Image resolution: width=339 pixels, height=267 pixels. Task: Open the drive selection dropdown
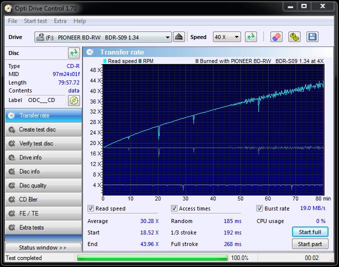103,37
